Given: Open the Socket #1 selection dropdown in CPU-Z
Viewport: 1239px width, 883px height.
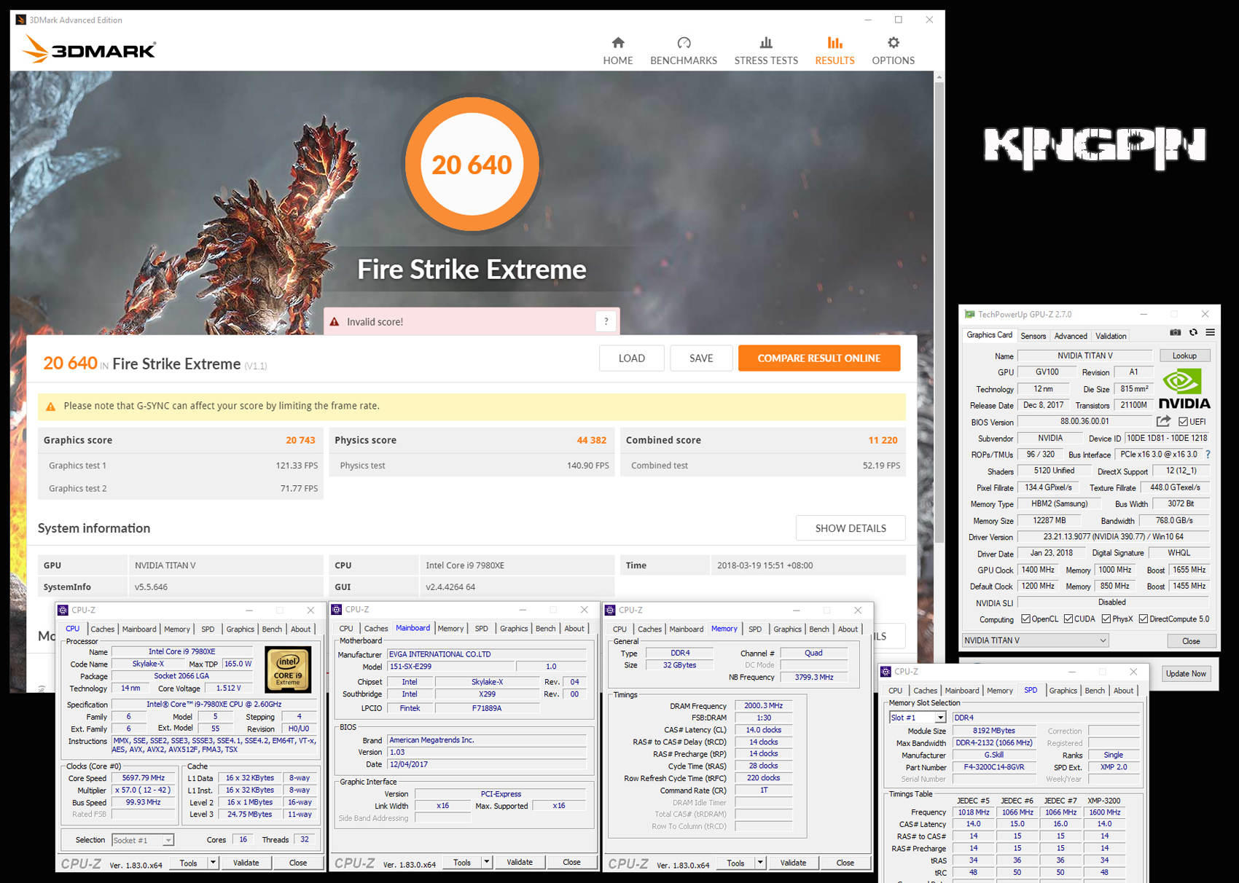Looking at the screenshot, I should point(143,840).
